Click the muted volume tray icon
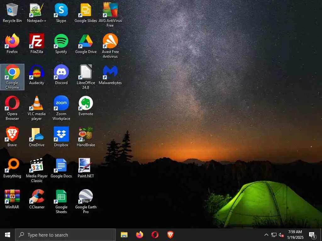Screen dimensions: 322x241 point(281,235)
